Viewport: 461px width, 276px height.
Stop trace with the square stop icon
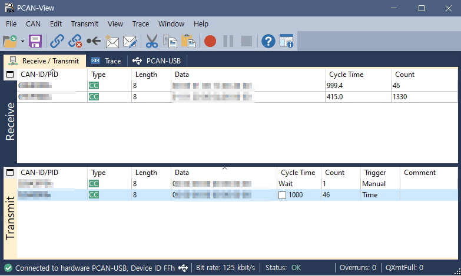pyautogui.click(x=246, y=41)
